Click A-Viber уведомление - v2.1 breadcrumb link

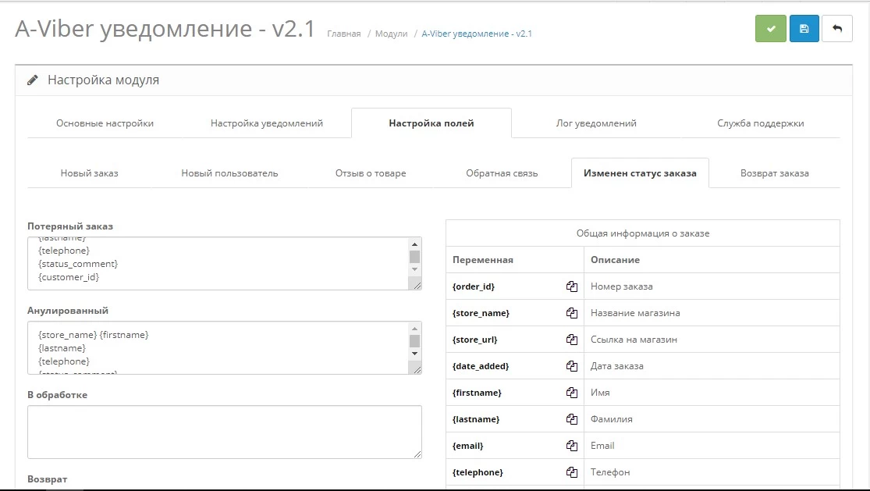click(x=477, y=34)
